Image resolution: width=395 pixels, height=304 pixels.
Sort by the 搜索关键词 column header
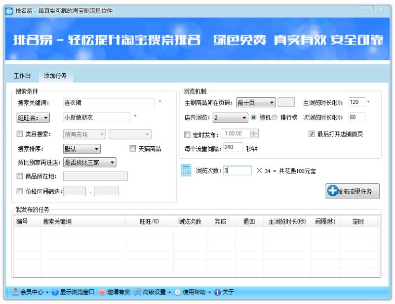(83, 221)
